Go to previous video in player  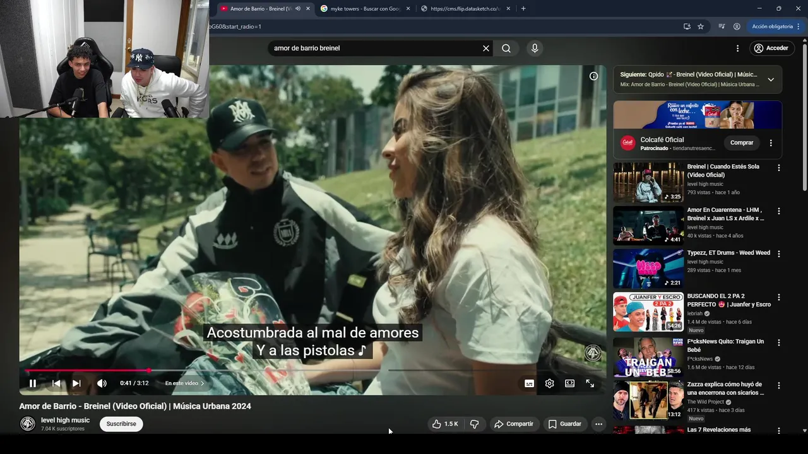tap(56, 383)
